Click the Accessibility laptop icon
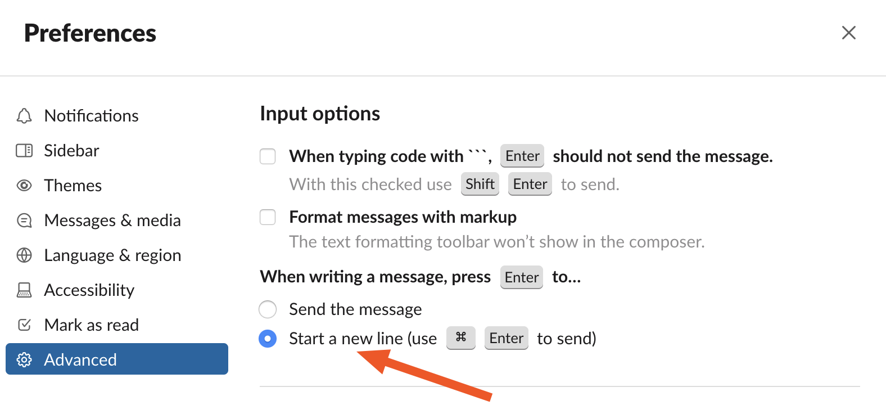This screenshot has width=886, height=405. pyautogui.click(x=24, y=290)
